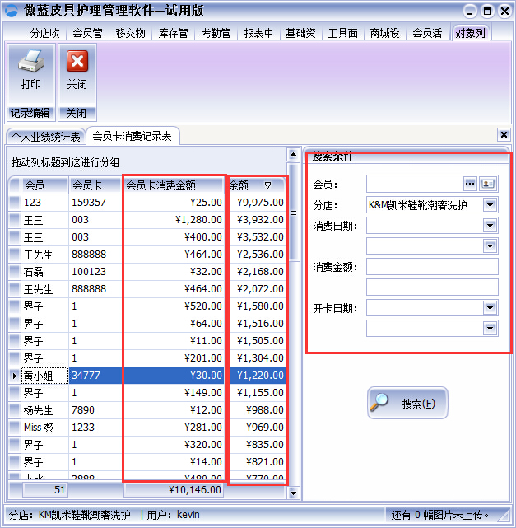Screen dimensions: 516x528
Task: Click the 余额 column sort arrow
Action: tap(267, 185)
